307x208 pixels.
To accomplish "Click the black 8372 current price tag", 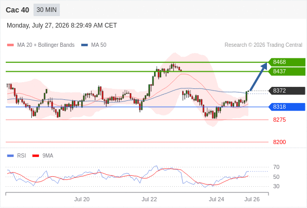I will pos(287,91).
